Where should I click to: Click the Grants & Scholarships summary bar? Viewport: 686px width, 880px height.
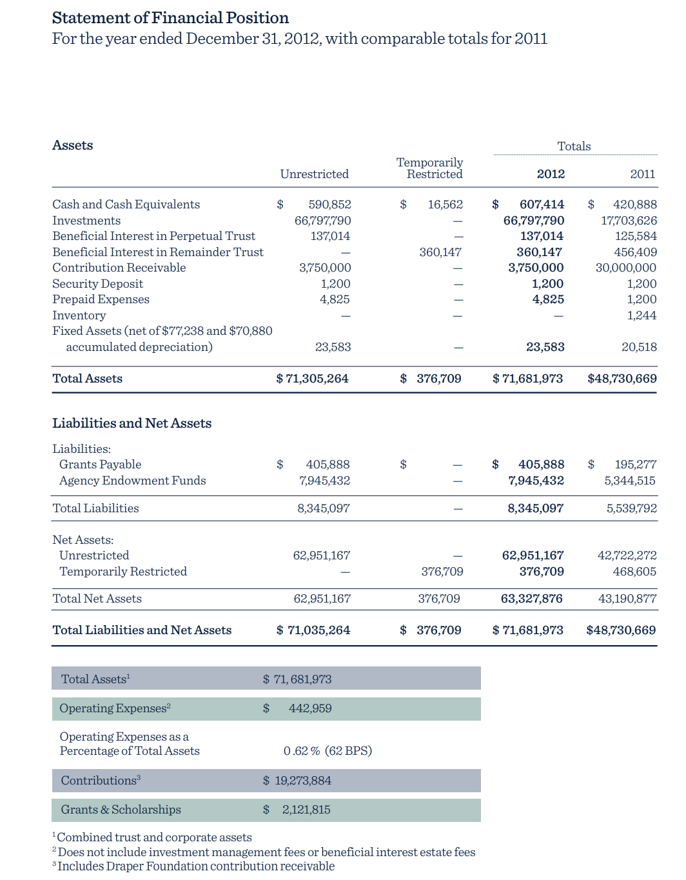(x=266, y=810)
